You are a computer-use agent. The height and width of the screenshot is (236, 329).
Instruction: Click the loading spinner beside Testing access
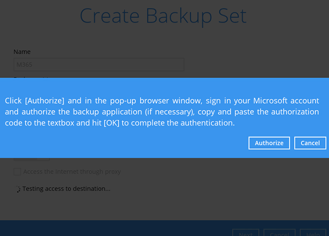click(x=18, y=189)
